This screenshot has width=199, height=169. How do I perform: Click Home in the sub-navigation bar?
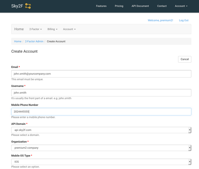(19, 29)
